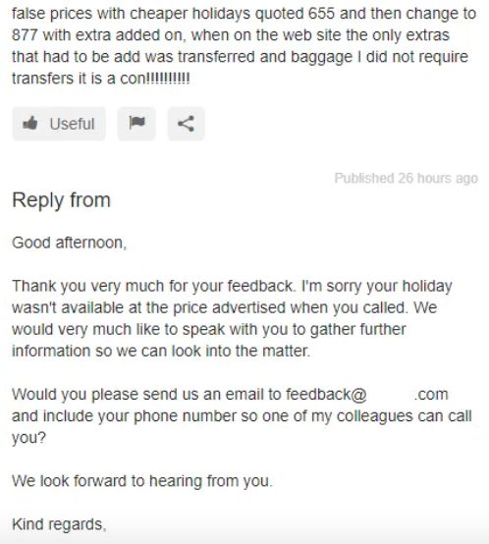Click the 'would very much like to speak' line
Viewport: 489px width, 544px height.
209,329
